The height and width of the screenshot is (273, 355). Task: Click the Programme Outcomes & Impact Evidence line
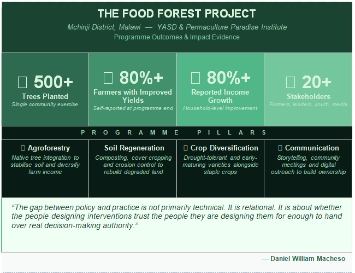pyautogui.click(x=177, y=37)
